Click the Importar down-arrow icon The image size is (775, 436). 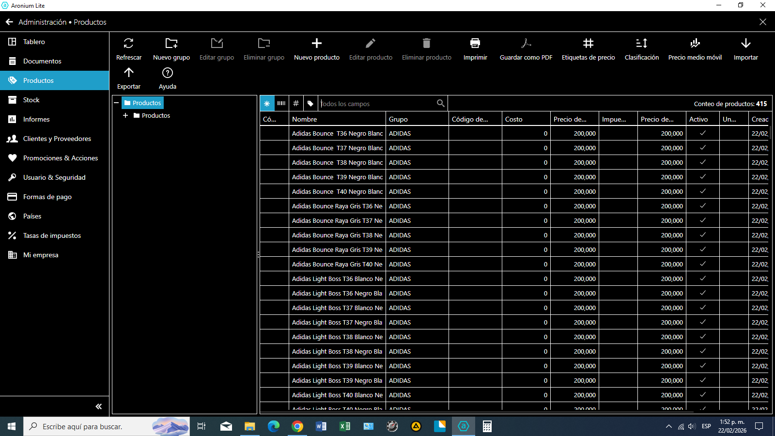[x=745, y=44]
